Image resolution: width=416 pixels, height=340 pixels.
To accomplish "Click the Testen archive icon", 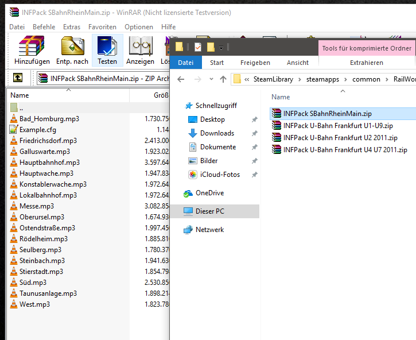I will click(x=107, y=50).
